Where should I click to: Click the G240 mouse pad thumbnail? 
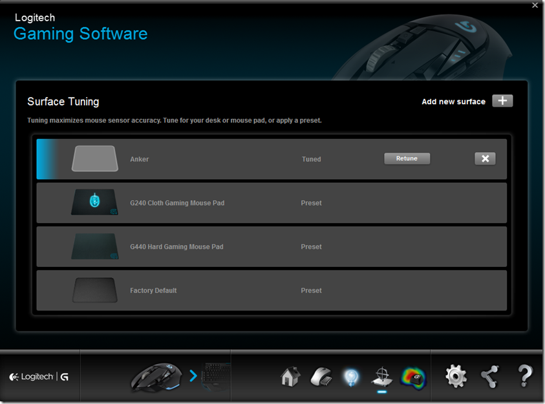pos(95,202)
